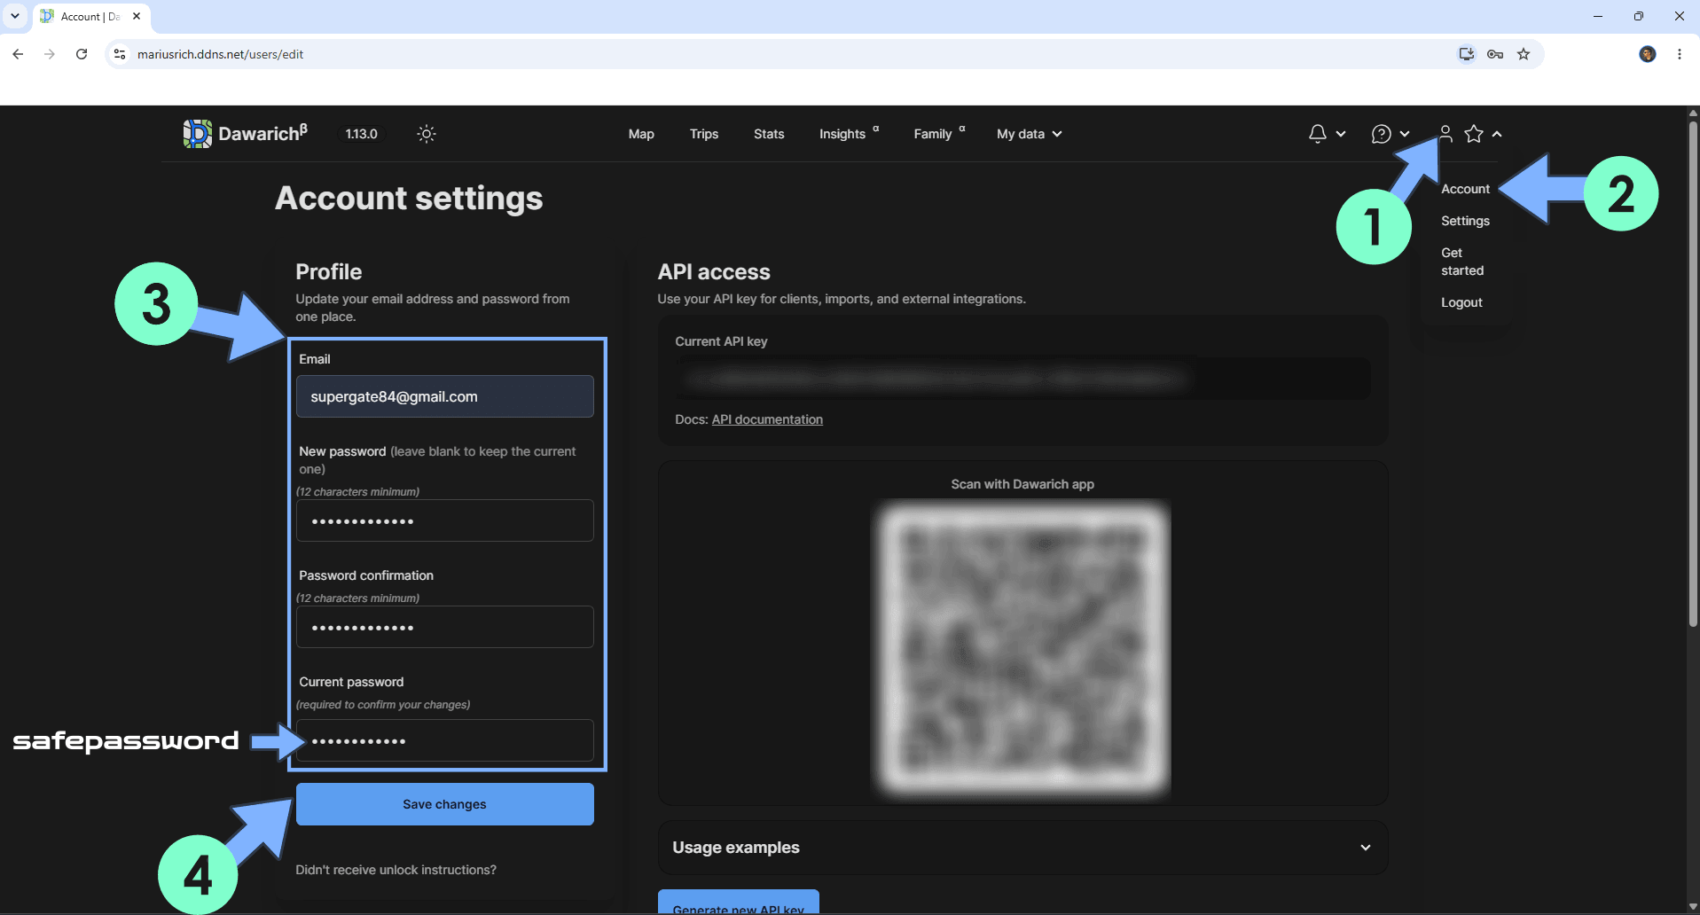Click the Password confirmation field
This screenshot has height=915, width=1700.
tap(445, 627)
